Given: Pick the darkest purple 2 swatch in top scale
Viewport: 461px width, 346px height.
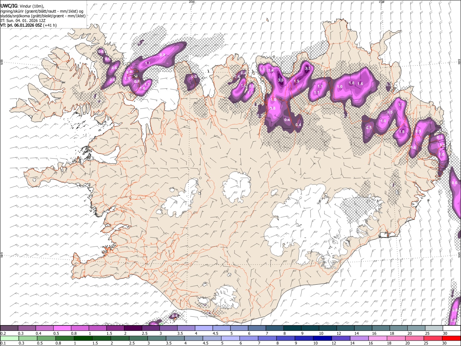Looking at the screenshot, I should click(x=133, y=328).
